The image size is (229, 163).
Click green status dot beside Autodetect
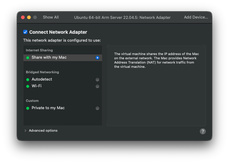pos(28,80)
